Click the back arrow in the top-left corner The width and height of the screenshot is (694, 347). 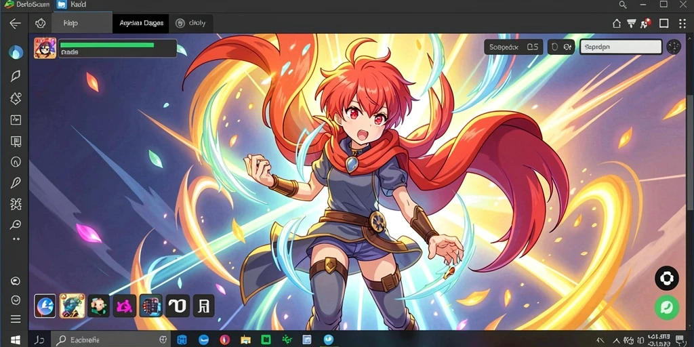click(15, 24)
